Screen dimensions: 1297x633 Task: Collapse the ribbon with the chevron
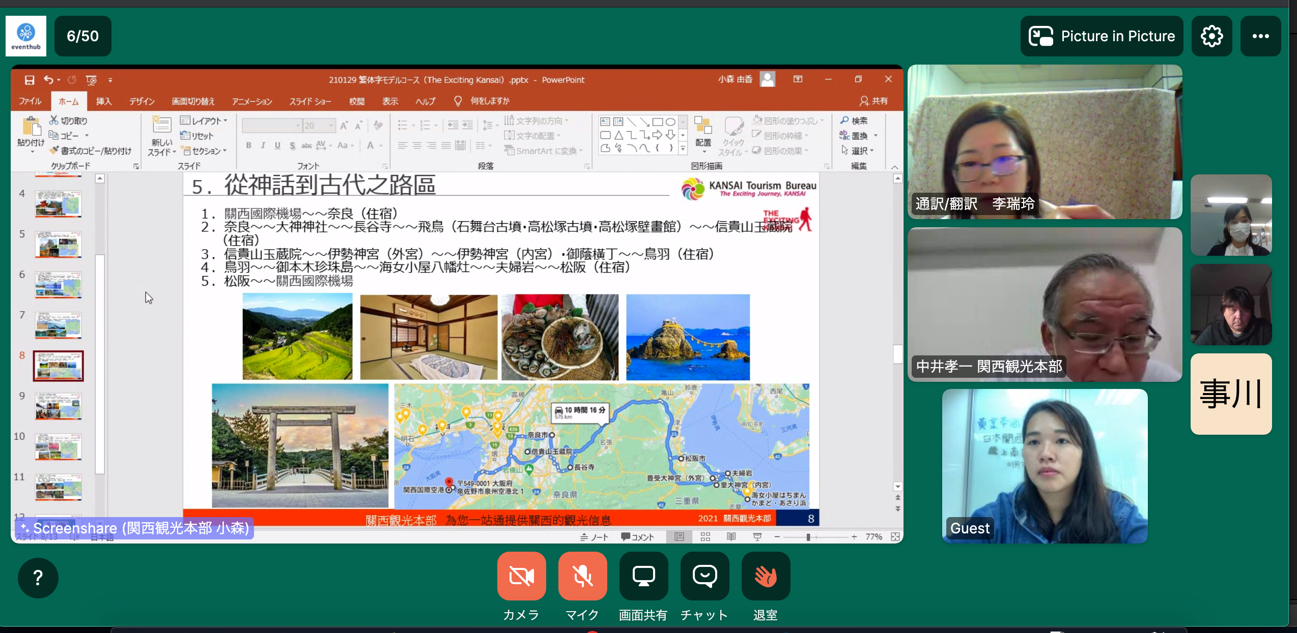coord(894,166)
